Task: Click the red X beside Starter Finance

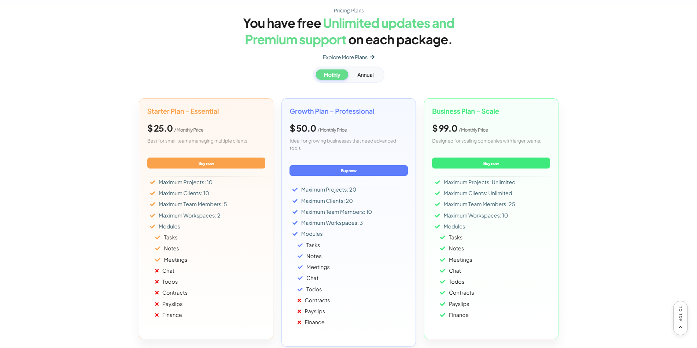Action: tap(157, 315)
